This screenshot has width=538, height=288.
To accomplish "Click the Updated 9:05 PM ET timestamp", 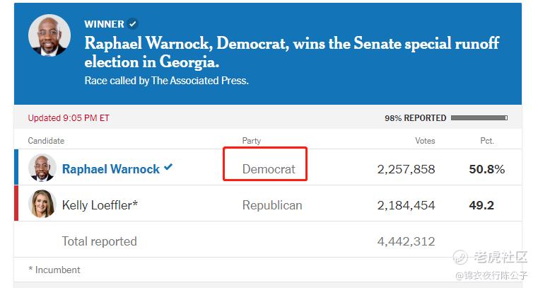I will click(x=69, y=118).
